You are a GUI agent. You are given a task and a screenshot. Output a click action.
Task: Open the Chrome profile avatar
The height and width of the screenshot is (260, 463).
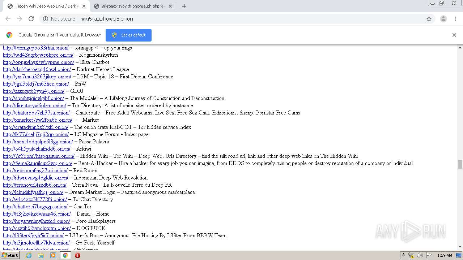(443, 19)
